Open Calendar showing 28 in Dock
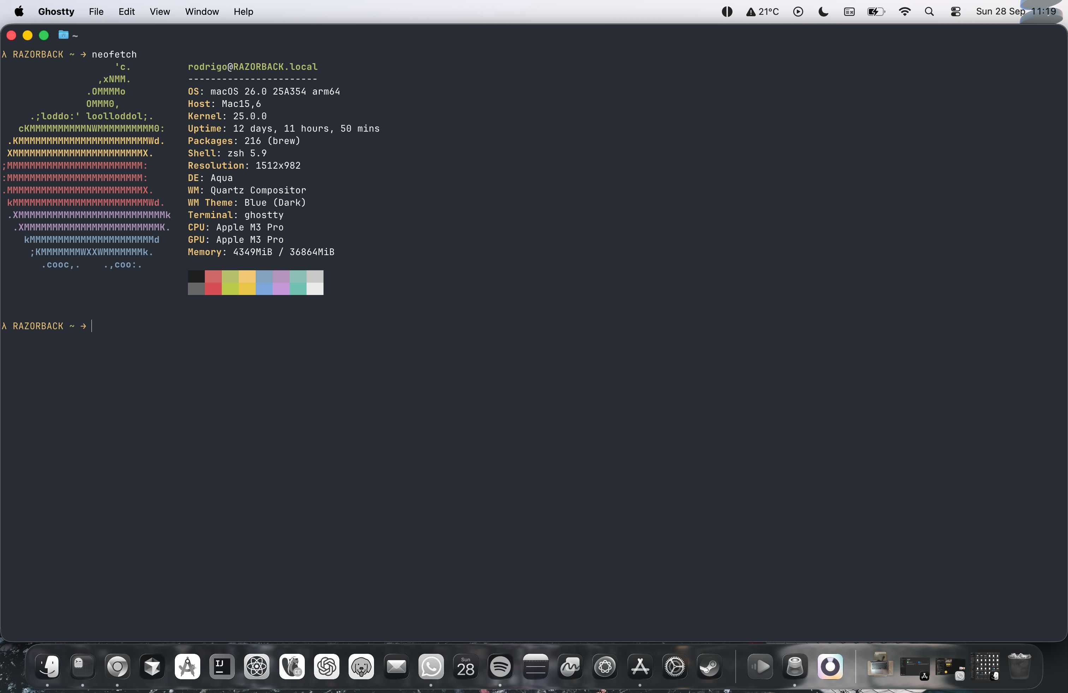This screenshot has width=1068, height=693. (x=466, y=667)
